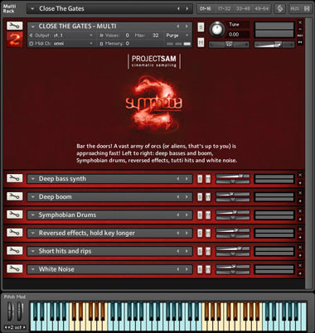Remove the White Noise instrument with X
This screenshot has height=333, width=315.
pos(300,265)
